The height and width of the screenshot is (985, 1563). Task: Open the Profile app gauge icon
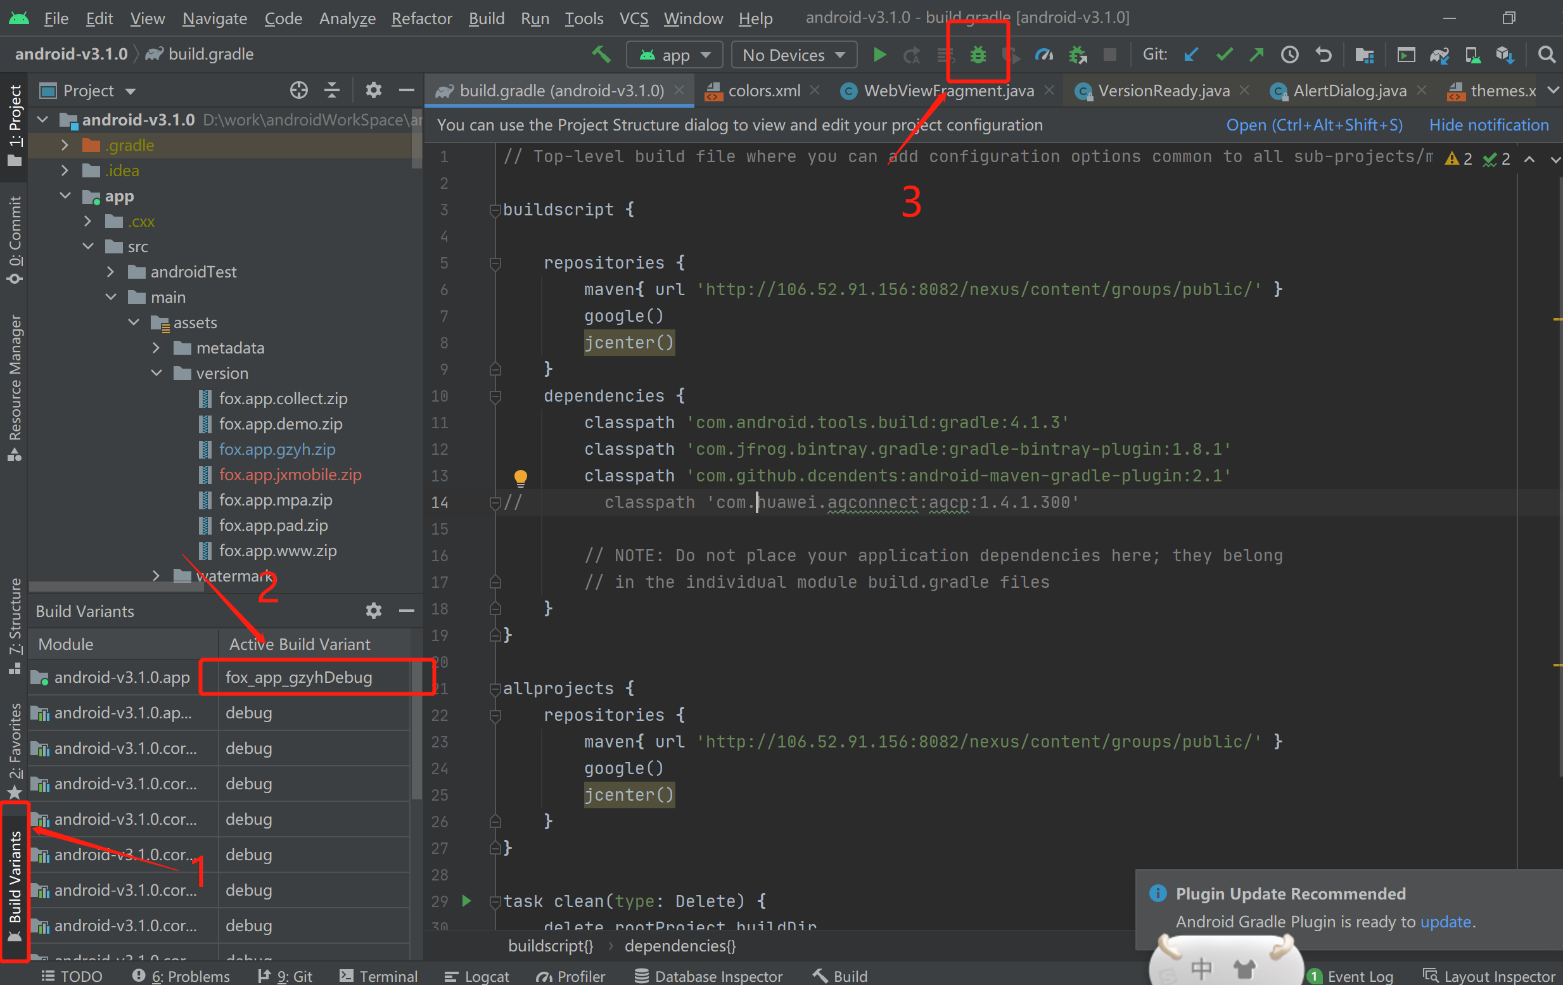(1043, 55)
